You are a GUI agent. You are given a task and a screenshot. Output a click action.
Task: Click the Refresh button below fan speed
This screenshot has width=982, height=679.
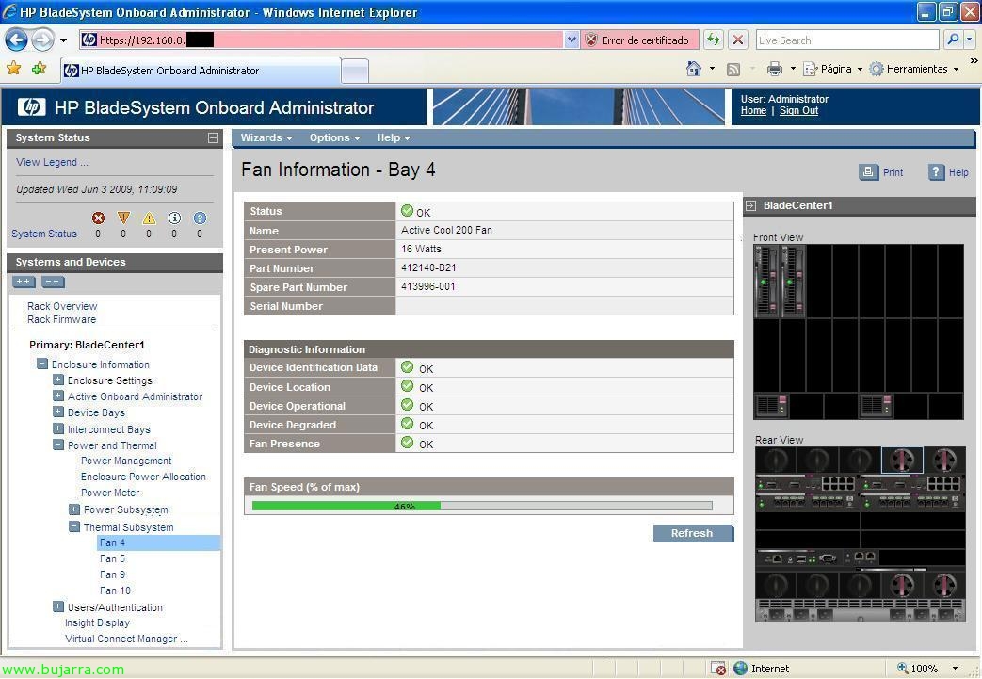coord(692,533)
